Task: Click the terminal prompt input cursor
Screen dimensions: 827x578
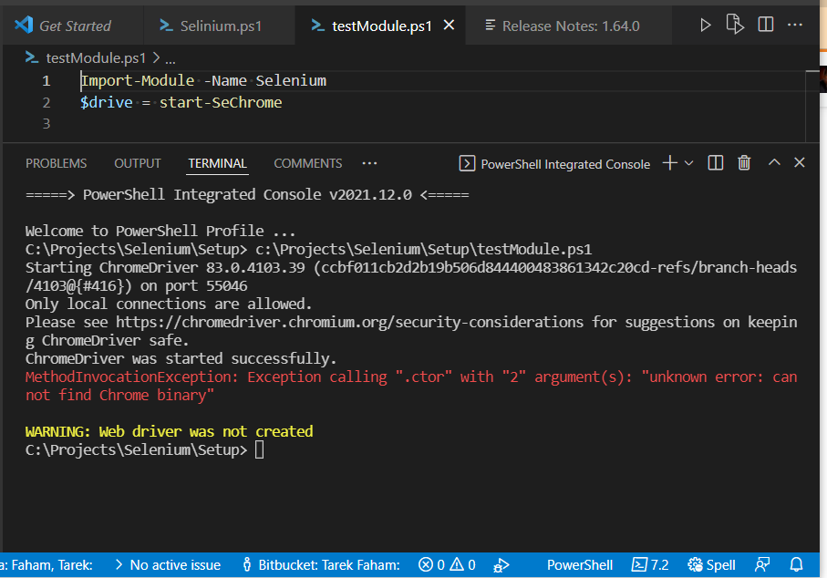Action: (260, 449)
